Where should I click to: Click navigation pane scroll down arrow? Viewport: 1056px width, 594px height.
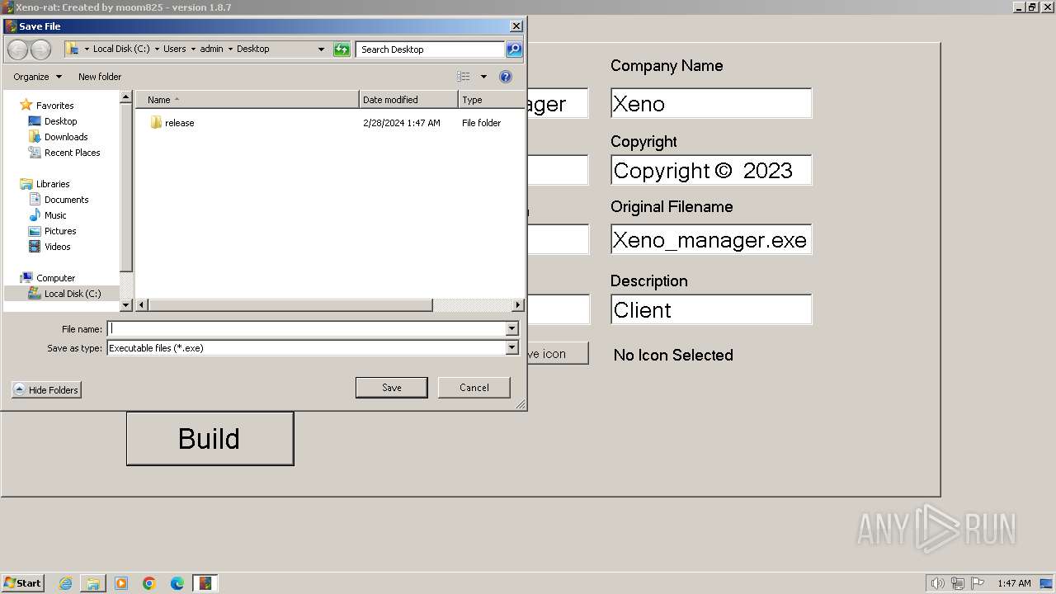coord(126,305)
